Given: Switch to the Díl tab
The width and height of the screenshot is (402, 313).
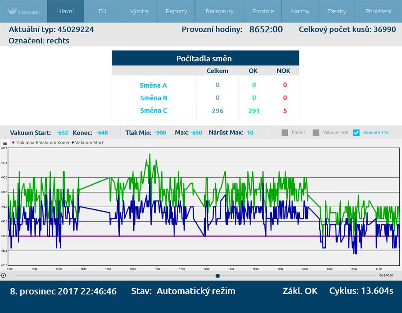Looking at the screenshot, I should pyautogui.click(x=102, y=11).
